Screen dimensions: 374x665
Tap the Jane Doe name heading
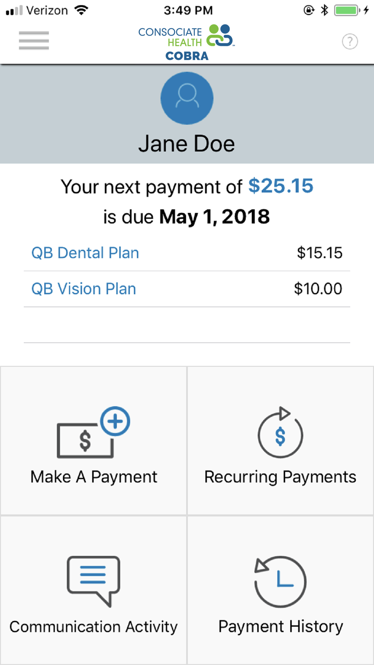(x=187, y=144)
